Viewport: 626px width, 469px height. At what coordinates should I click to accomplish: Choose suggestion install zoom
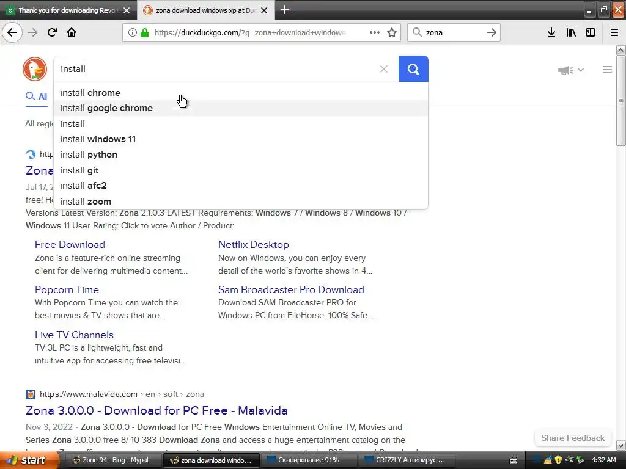click(241, 202)
